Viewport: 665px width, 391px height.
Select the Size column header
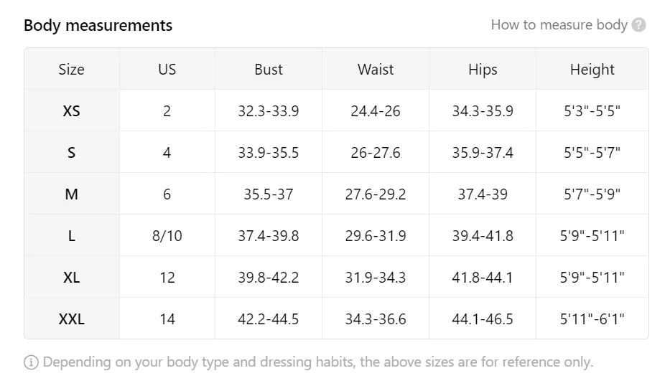(71, 70)
